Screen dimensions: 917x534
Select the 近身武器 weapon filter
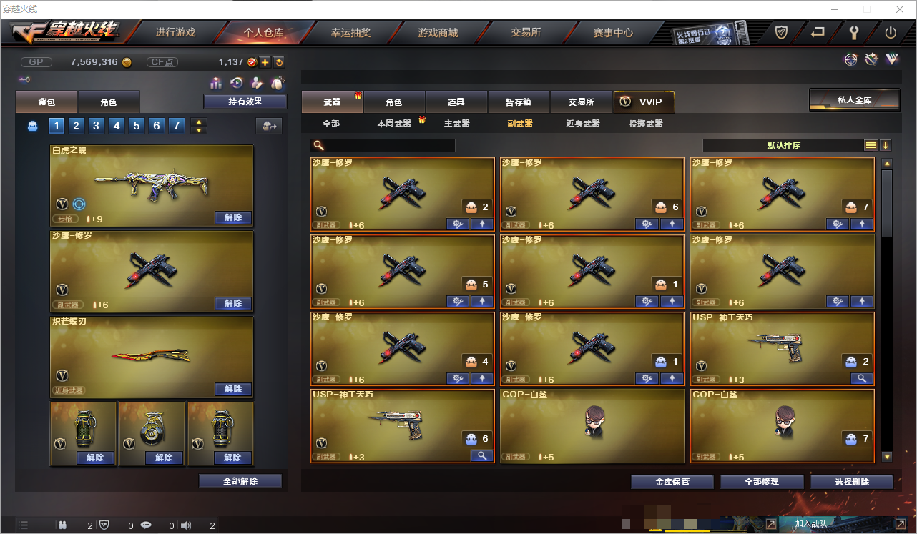[583, 123]
